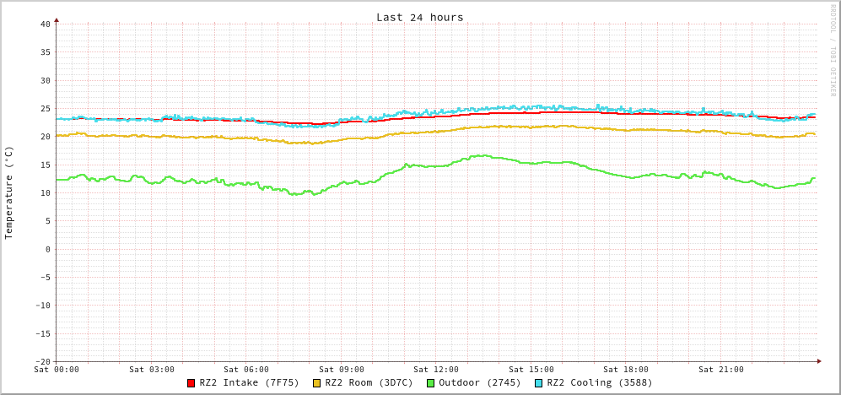Click the RRDTOOL / TOBI OETIKER watermark

point(833,49)
